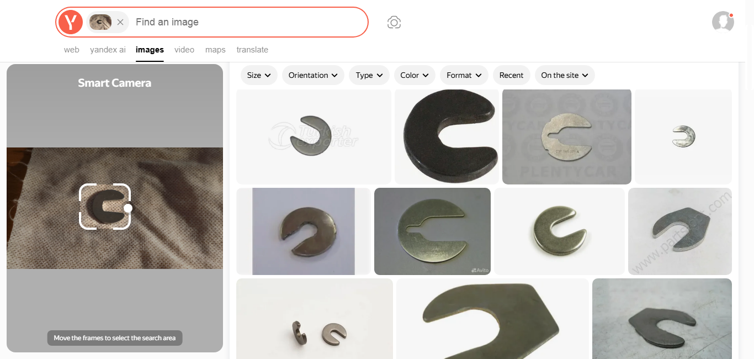Expand the Size filter dropdown
Screen dimensions: 754x359
(259, 75)
